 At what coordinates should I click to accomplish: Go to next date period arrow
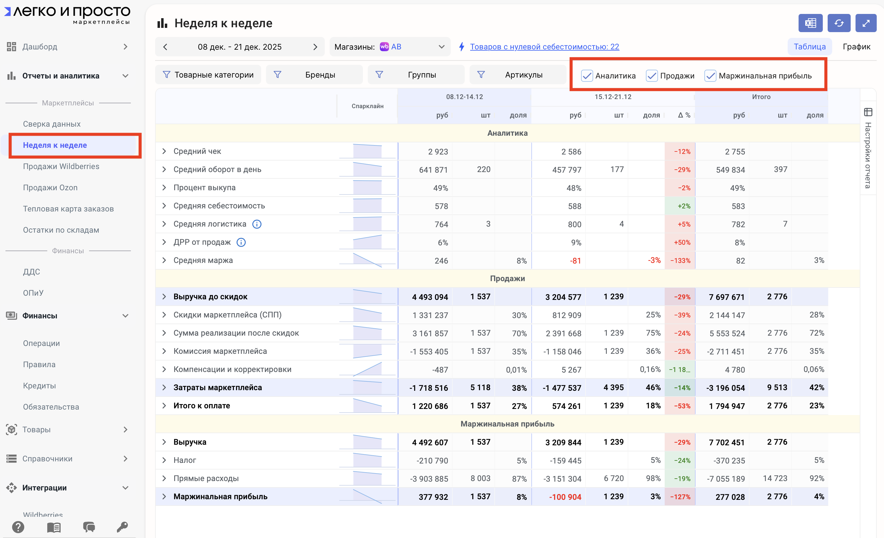pyautogui.click(x=315, y=47)
